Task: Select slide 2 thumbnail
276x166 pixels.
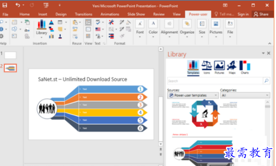Action: tap(11, 68)
